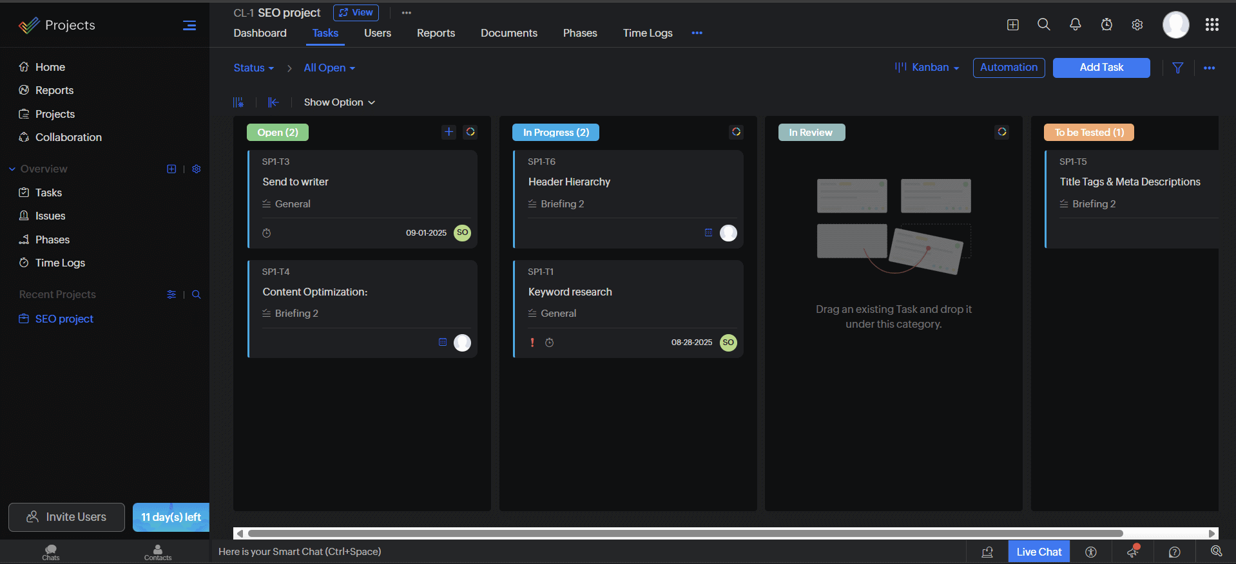The height and width of the screenshot is (564, 1236).
Task: Click the apps grid launcher icon
Action: [1212, 24]
